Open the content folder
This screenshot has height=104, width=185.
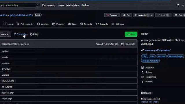[x=6, y=63]
